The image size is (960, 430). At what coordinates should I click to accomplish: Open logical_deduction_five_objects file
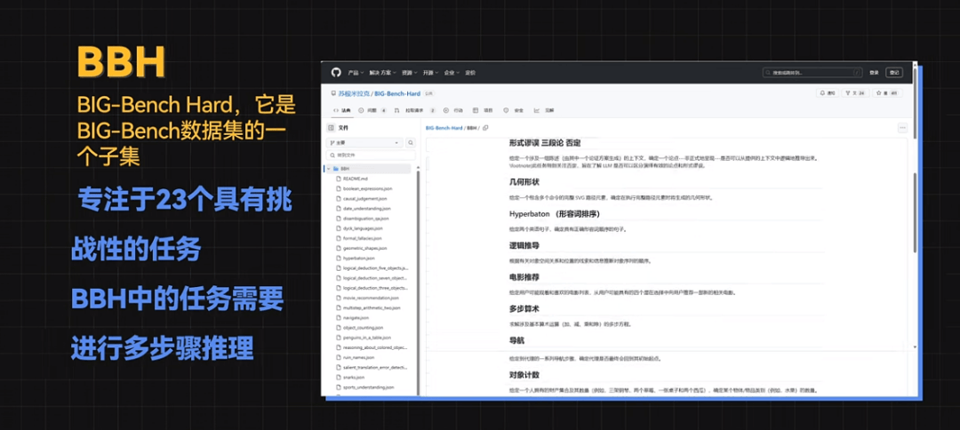pos(371,268)
